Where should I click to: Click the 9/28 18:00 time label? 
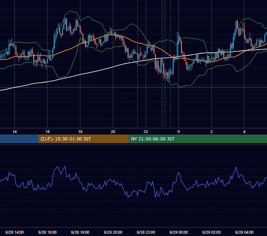[80, 232]
